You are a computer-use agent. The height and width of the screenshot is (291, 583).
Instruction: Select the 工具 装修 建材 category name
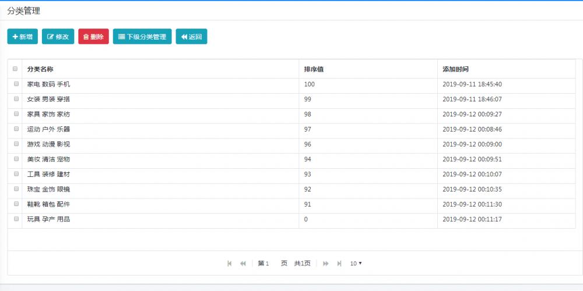coord(49,175)
